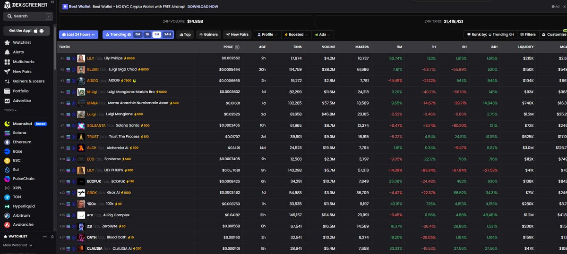Click the ALCH price $0.1491
The image size is (567, 254).
pyautogui.click(x=233, y=148)
